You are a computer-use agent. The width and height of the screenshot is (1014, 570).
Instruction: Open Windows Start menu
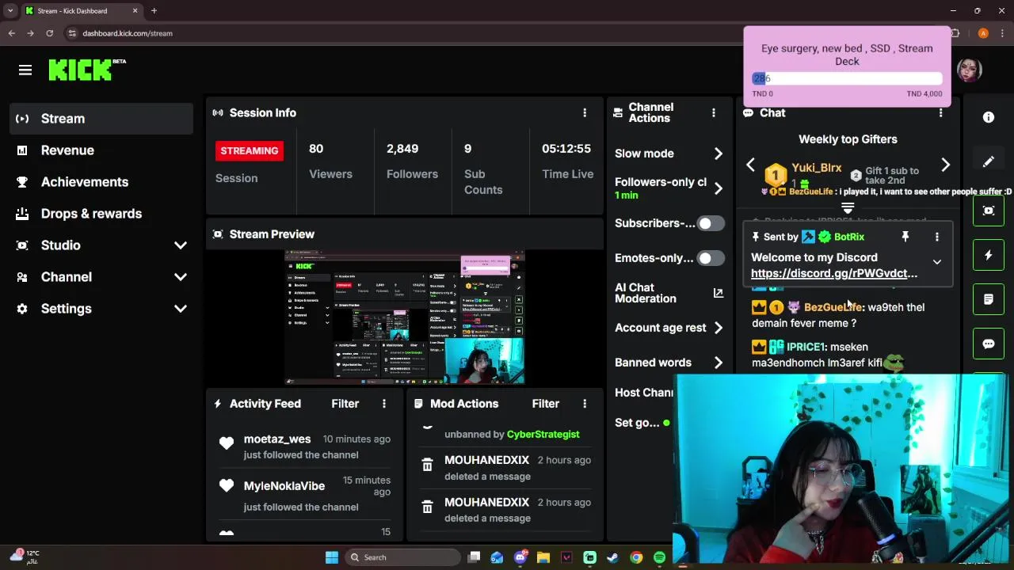coord(331,557)
